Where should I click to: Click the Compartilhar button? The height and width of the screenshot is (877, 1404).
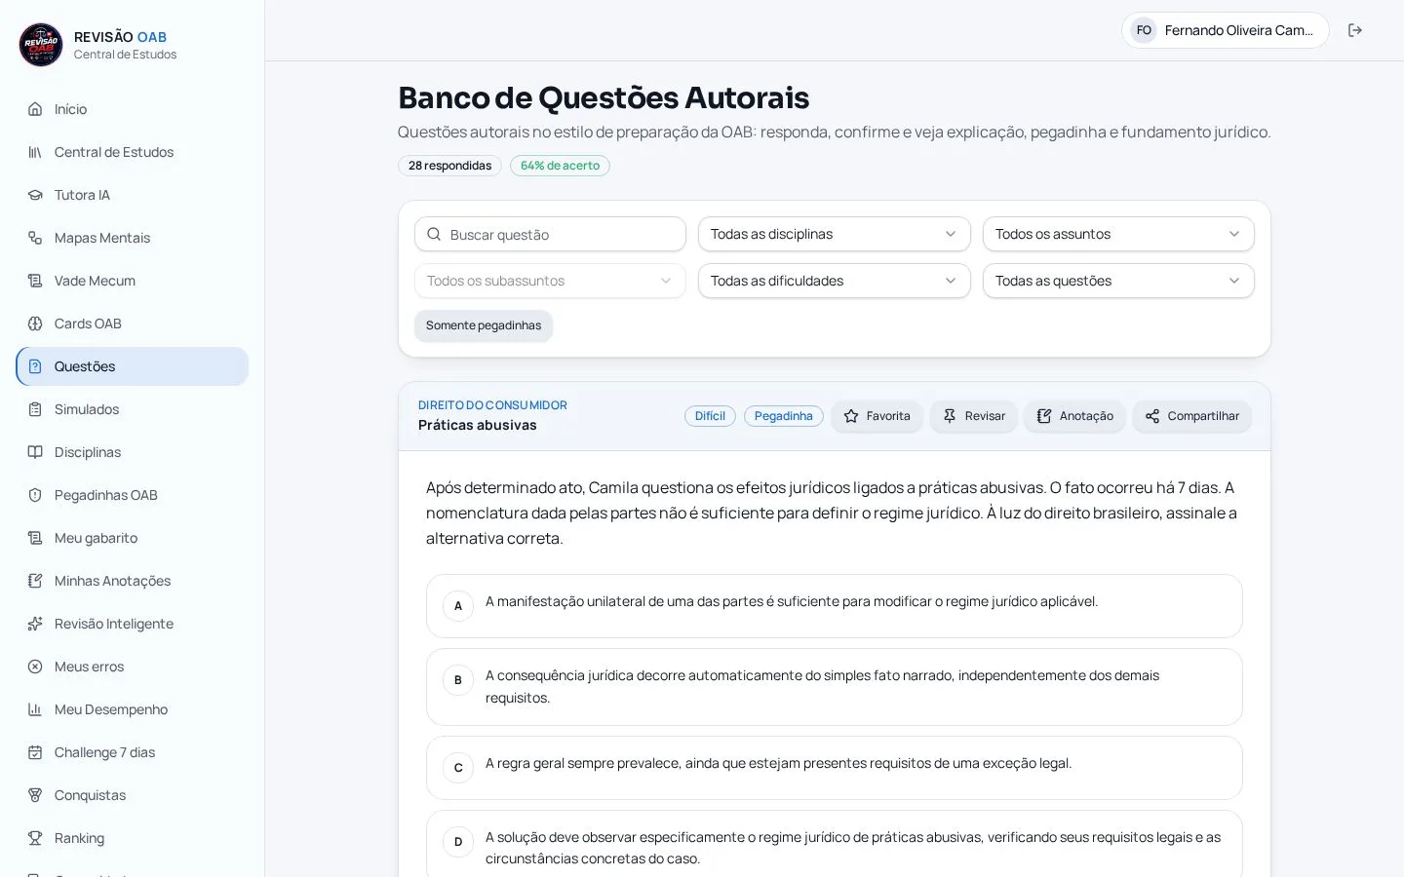pyautogui.click(x=1191, y=416)
